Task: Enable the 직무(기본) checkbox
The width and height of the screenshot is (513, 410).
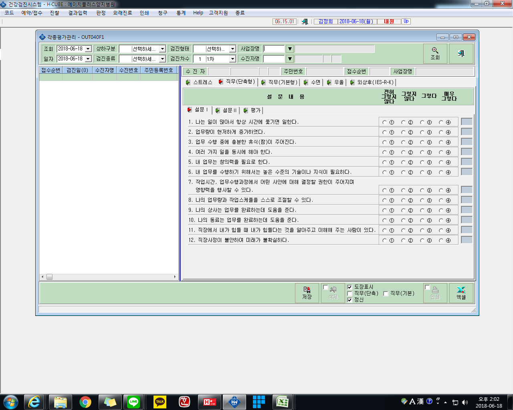Action: click(x=386, y=293)
